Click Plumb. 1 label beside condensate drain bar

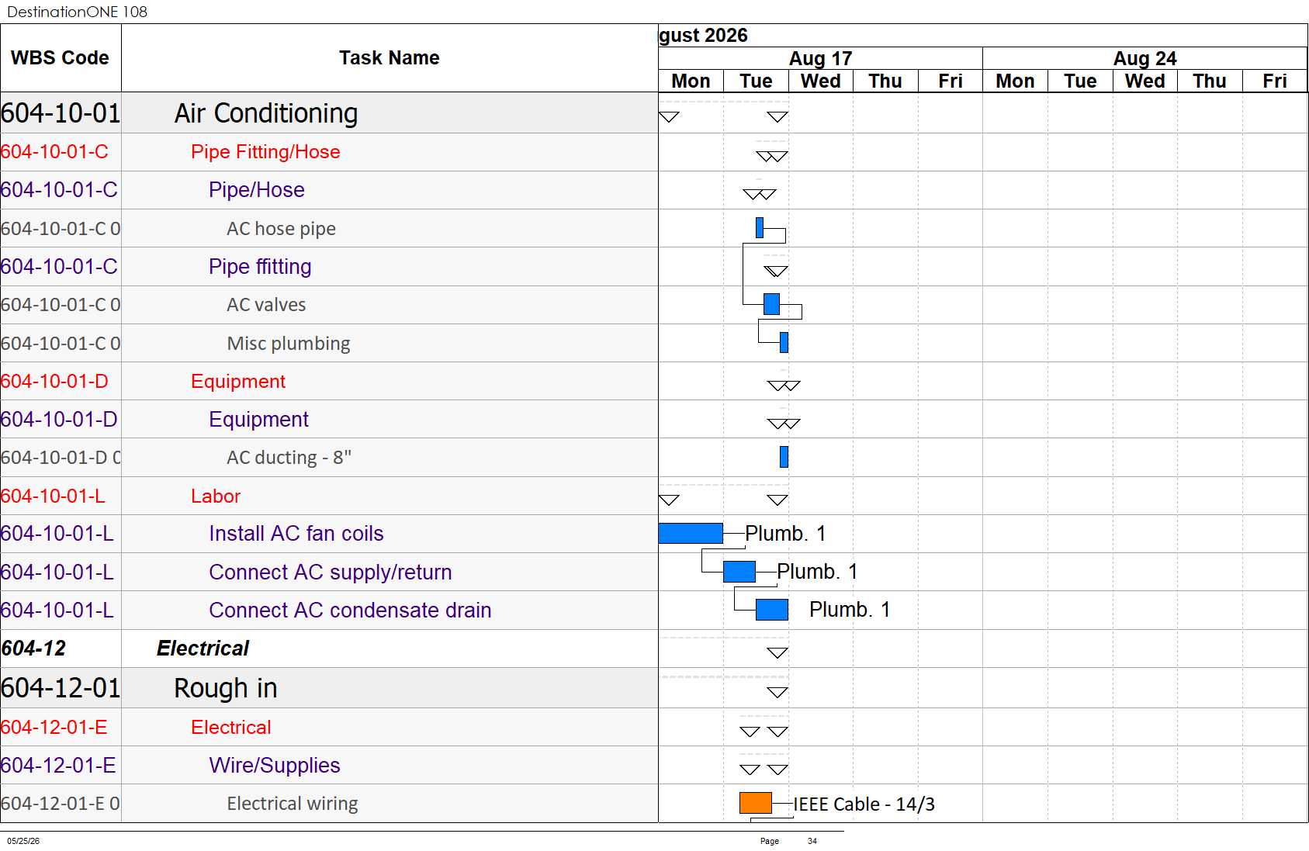[850, 610]
